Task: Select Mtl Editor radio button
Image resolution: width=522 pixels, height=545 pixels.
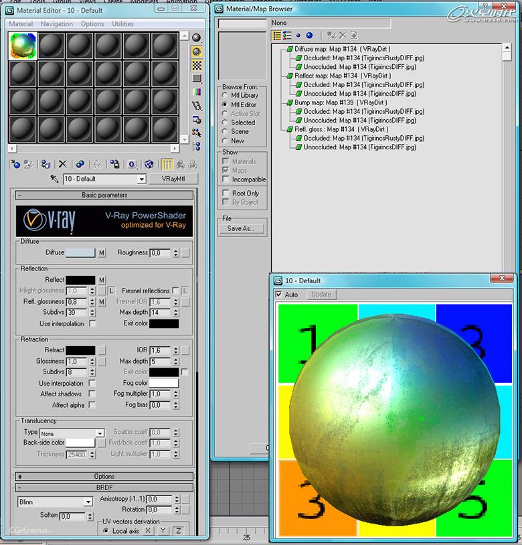Action: (225, 104)
